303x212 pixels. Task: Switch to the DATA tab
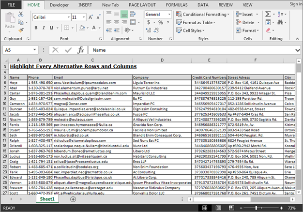coord(203,5)
